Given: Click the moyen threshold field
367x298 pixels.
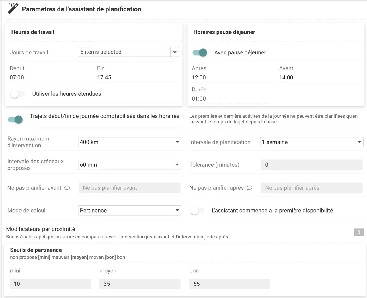Looking at the screenshot, I should (140, 284).
